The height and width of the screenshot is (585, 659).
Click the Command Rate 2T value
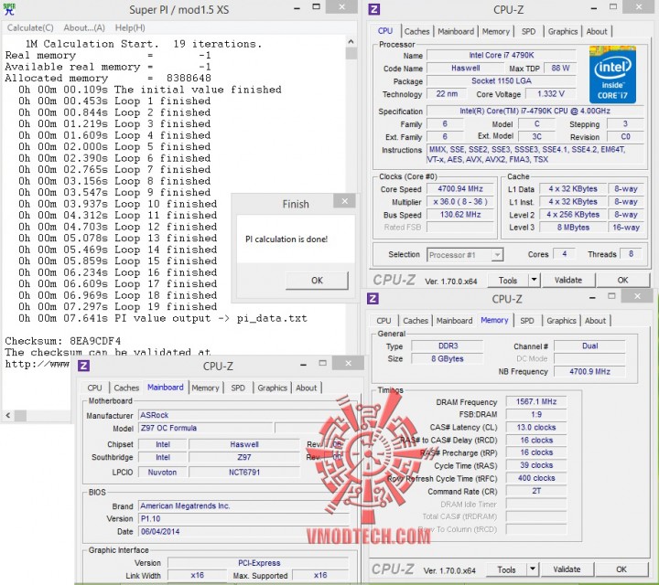click(x=536, y=491)
